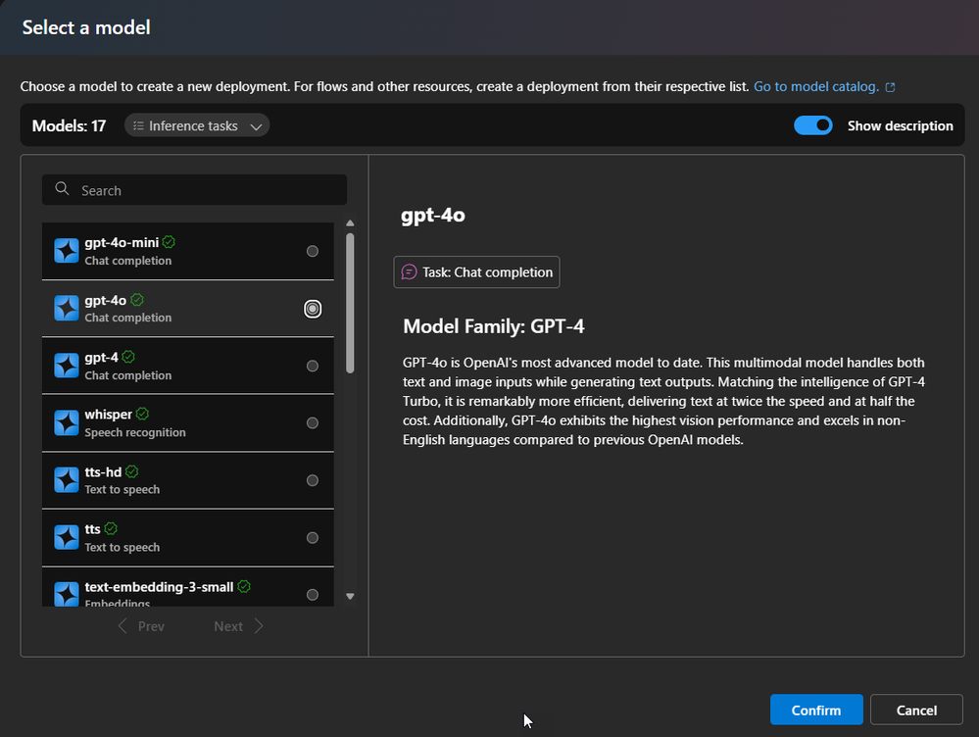
Task: Click the gpt-4o-mini model icon
Action: tap(67, 251)
